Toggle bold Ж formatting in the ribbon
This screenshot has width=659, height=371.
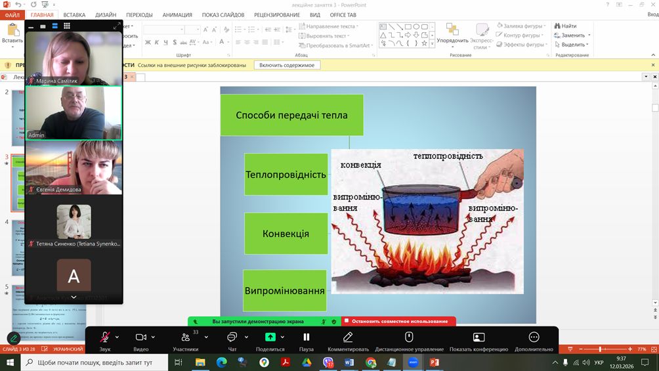click(x=148, y=43)
